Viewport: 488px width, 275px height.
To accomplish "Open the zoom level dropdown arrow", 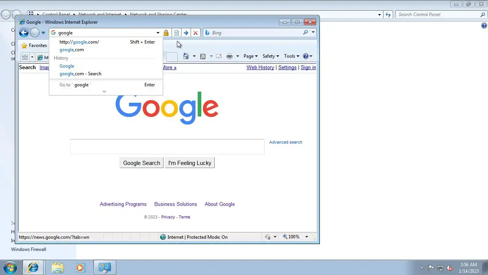I will click(x=307, y=237).
